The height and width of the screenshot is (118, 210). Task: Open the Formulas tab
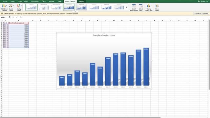(35, 1)
